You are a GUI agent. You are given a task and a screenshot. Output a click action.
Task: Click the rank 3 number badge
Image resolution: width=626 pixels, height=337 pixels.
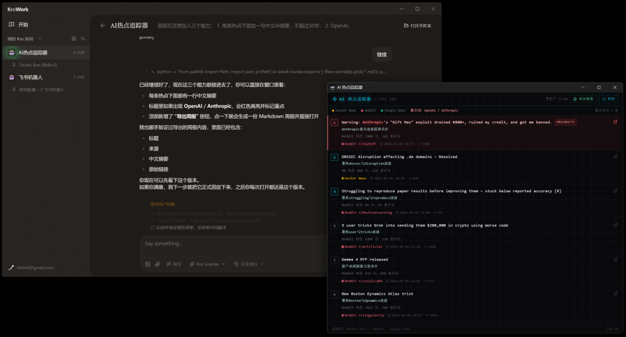coord(334,192)
